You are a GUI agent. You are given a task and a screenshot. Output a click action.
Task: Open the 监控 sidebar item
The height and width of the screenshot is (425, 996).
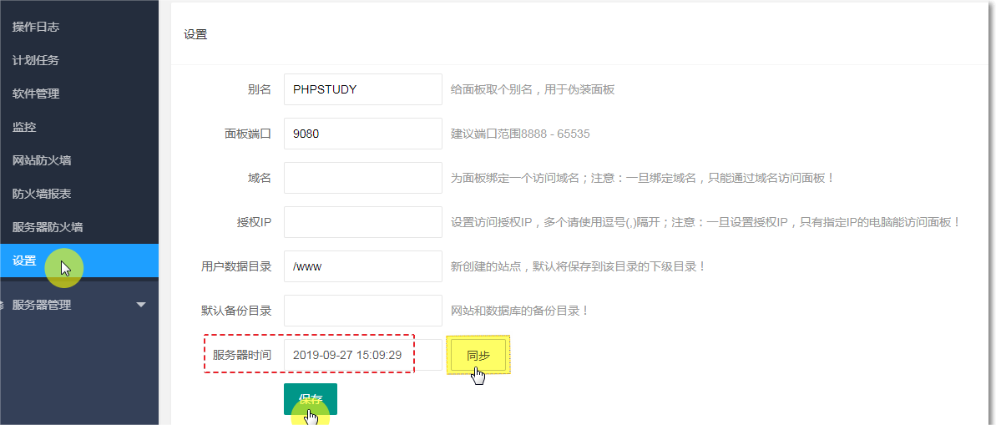click(24, 127)
